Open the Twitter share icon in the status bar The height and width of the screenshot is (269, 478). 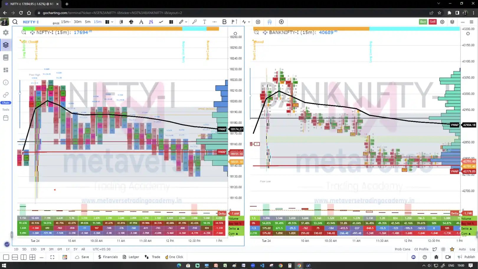[x=435, y=249]
